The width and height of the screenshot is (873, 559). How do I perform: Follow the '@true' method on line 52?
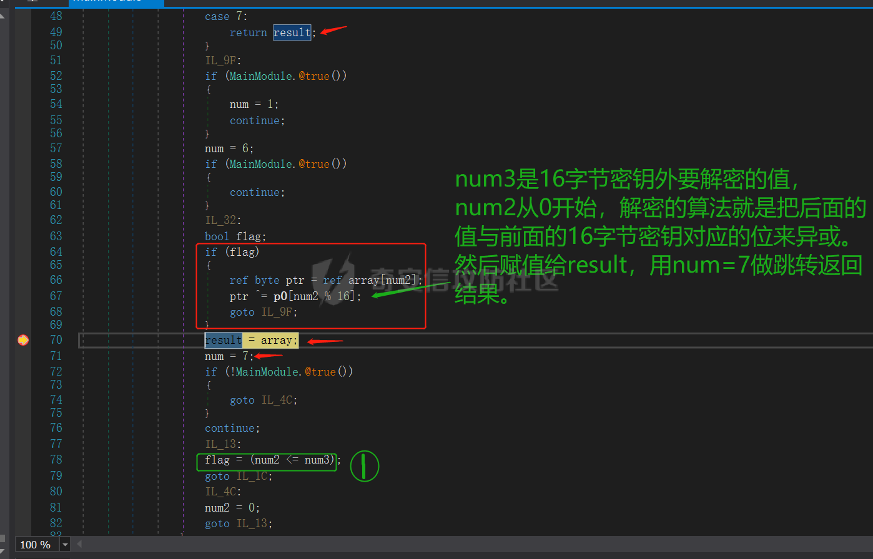[x=313, y=75]
